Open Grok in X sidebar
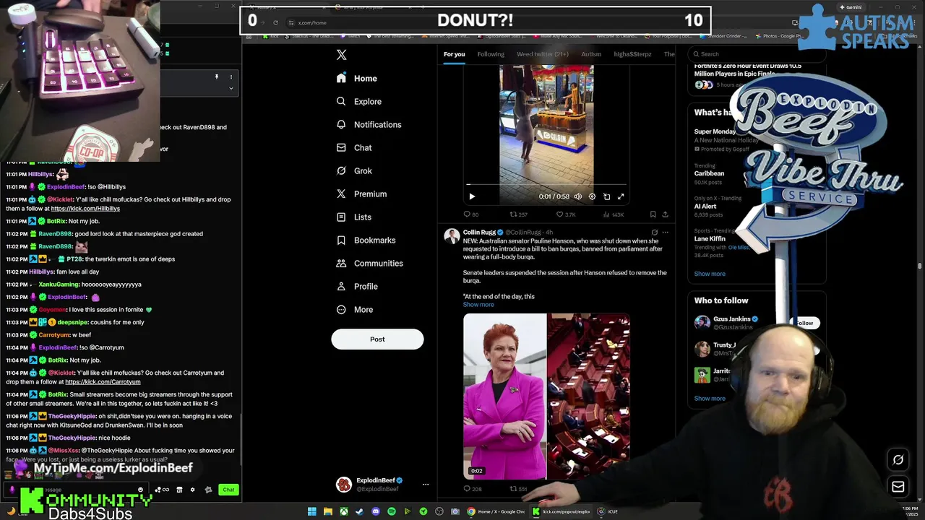Viewport: 925px width, 520px height. coord(354,170)
